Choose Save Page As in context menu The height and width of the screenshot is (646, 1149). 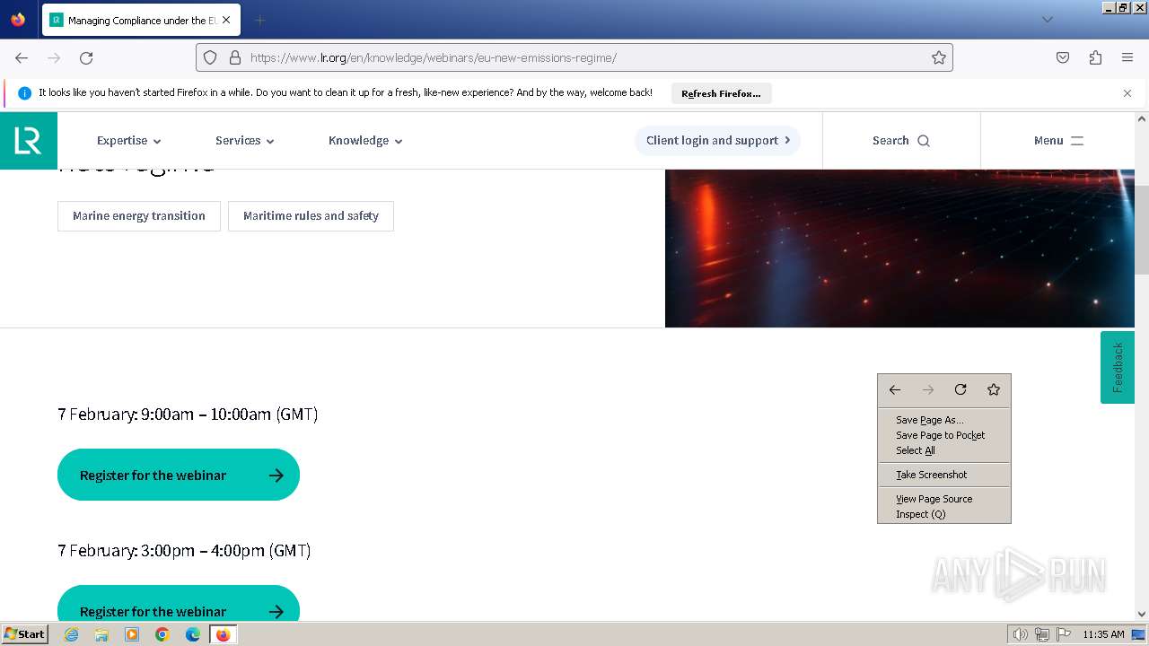[944, 420]
